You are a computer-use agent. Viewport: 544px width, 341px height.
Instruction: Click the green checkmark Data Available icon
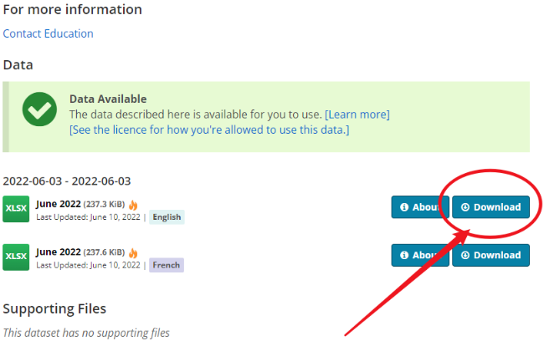[39, 109]
